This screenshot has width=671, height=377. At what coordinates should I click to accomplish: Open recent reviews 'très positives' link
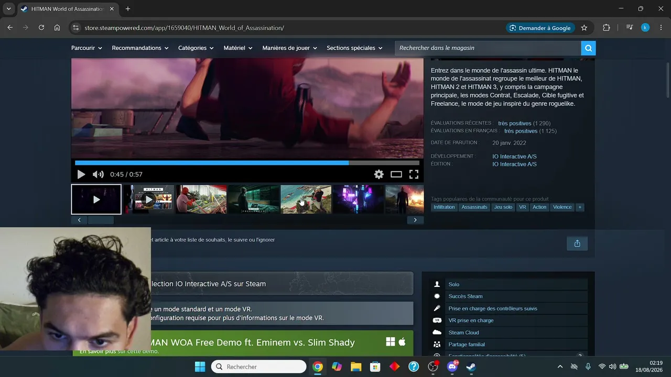point(515,124)
